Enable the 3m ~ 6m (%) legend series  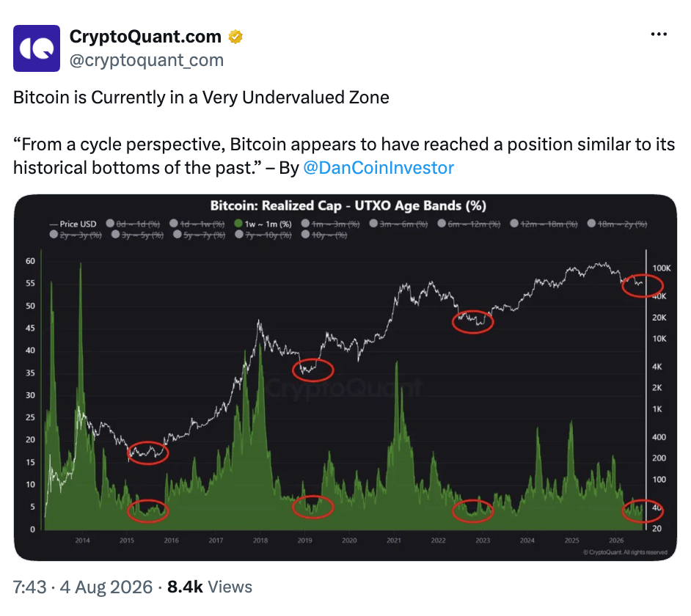tap(398, 224)
